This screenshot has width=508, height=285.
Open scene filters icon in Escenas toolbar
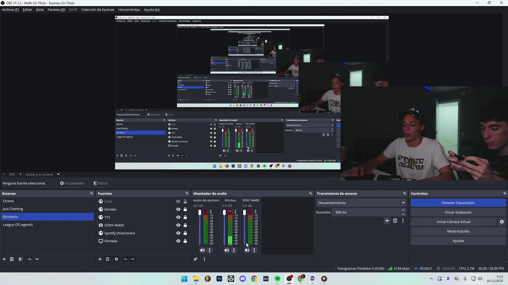point(21,259)
